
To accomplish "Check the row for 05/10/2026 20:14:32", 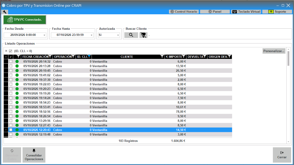I will coord(11,61).
